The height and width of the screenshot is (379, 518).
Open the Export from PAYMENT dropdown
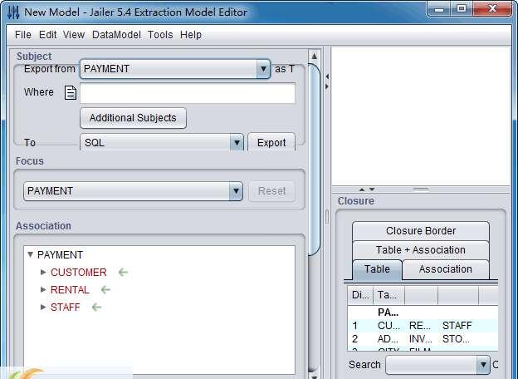point(263,69)
